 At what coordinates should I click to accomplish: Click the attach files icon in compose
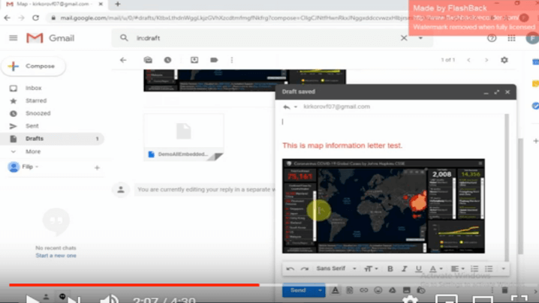coord(350,291)
